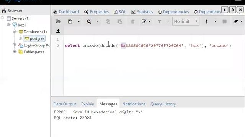Click the hex string 0x68656C6C6F20776F726C64 in the query
Viewport: 245px width, 137px height.
(150, 46)
